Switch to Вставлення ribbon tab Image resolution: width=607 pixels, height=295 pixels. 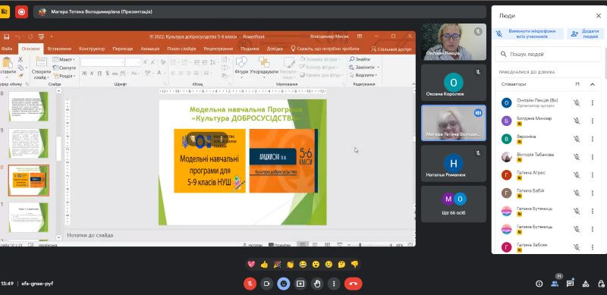[59, 49]
